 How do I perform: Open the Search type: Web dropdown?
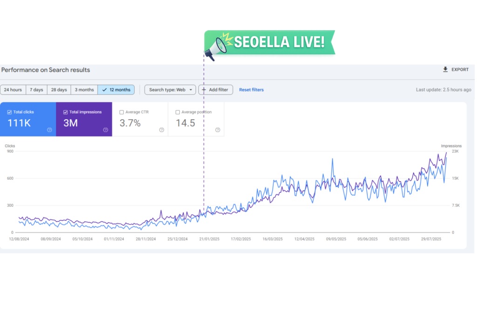(170, 90)
